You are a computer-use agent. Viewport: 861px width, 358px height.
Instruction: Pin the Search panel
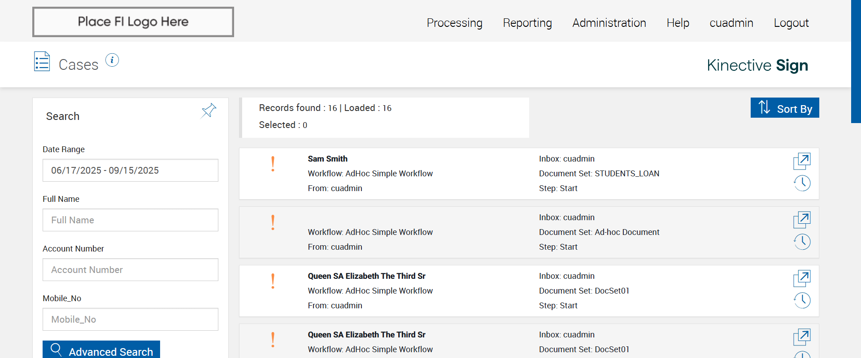point(209,111)
